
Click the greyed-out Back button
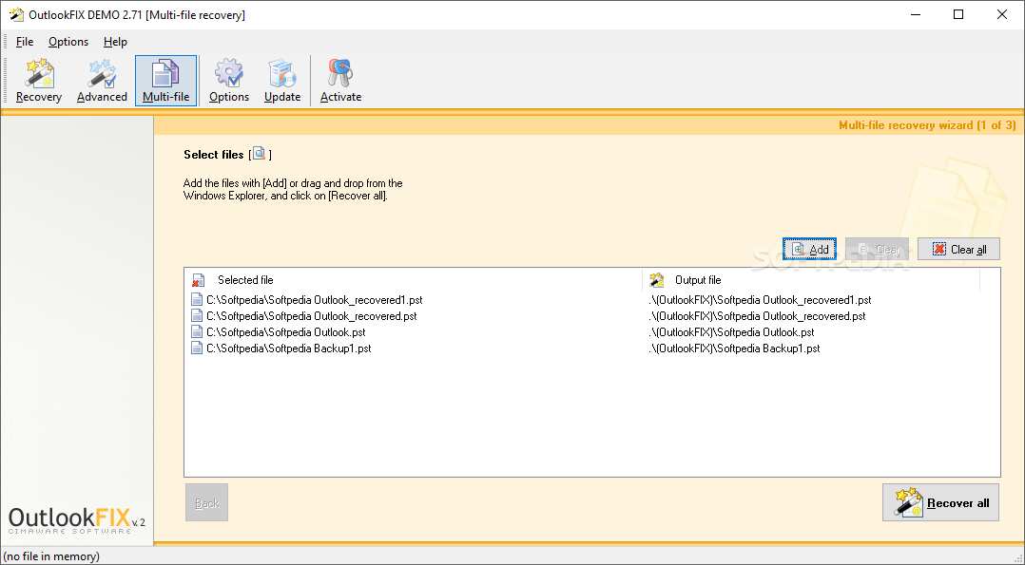(x=206, y=502)
